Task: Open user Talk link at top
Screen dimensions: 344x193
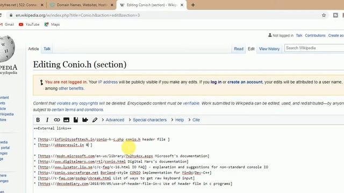Action: point(299,35)
